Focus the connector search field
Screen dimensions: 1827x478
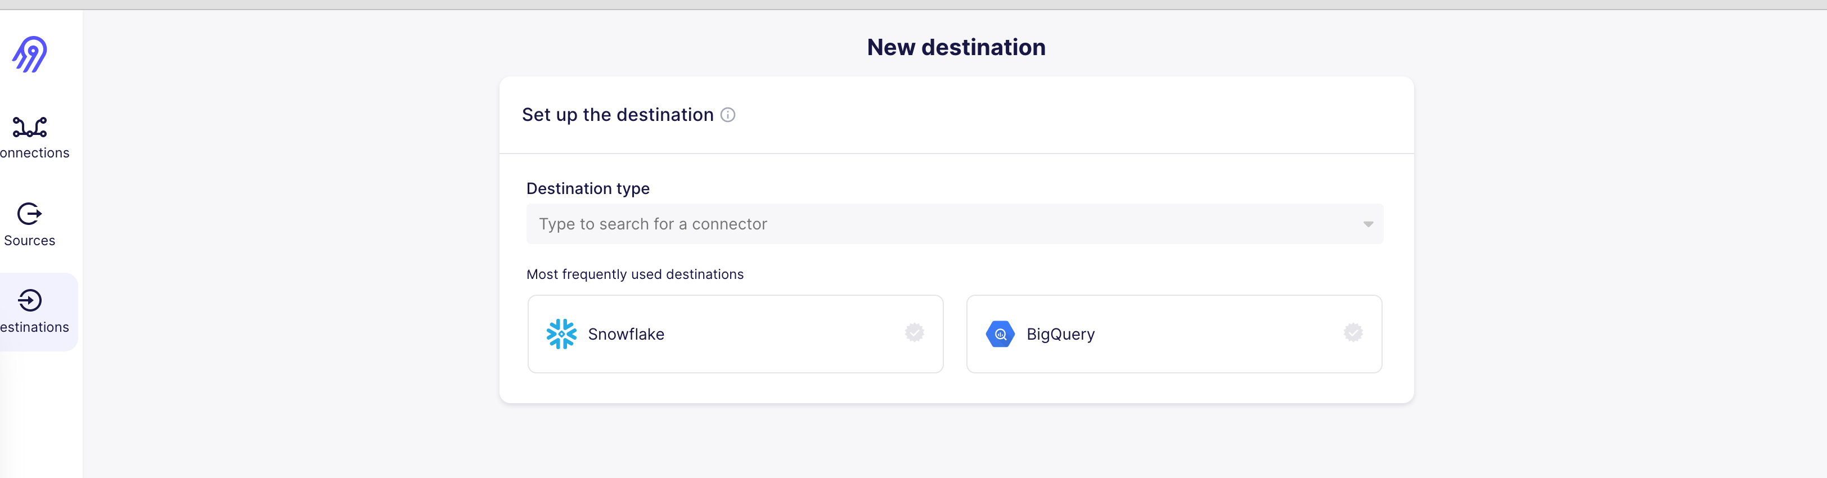922,224
